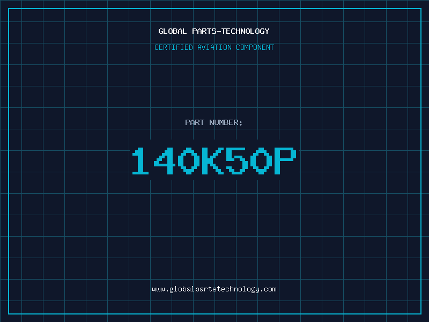Click the word COMPONENT in the subtitle
The height and width of the screenshot is (322, 429).
click(x=255, y=47)
